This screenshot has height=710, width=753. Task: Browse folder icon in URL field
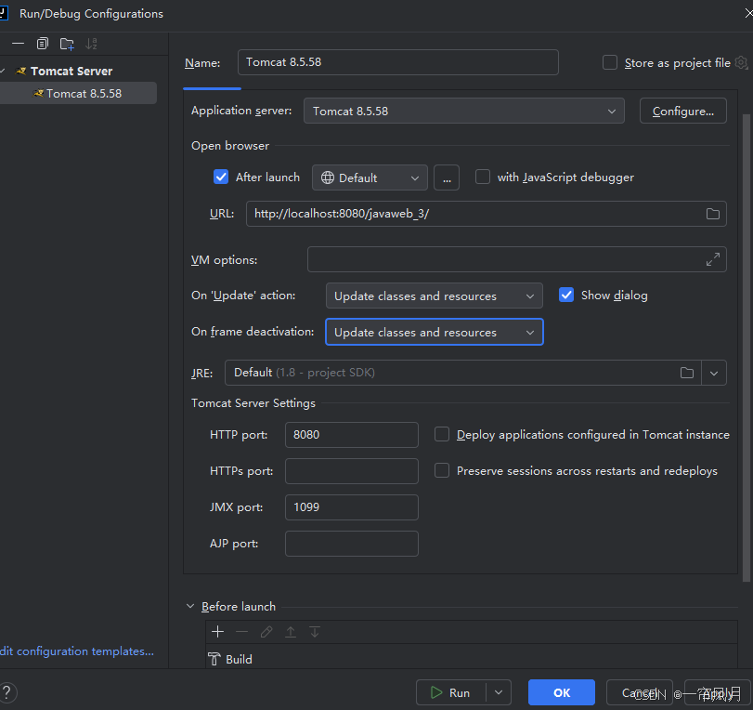pyautogui.click(x=713, y=214)
